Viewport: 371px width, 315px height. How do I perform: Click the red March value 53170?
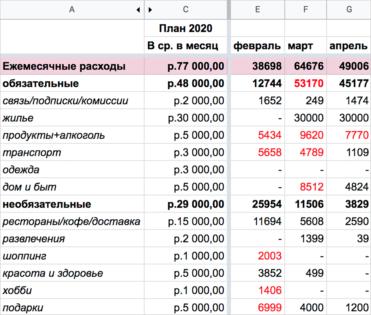click(309, 83)
